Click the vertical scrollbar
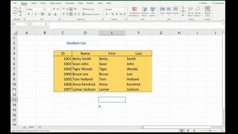 point(223,71)
